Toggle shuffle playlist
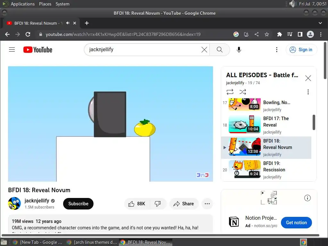 243,92
